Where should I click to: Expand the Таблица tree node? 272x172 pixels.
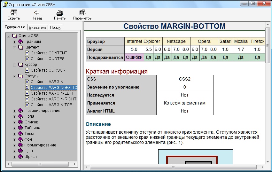point(14,128)
